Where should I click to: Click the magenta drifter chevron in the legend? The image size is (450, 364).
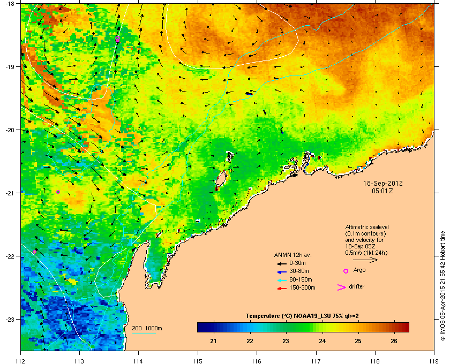click(x=342, y=287)
